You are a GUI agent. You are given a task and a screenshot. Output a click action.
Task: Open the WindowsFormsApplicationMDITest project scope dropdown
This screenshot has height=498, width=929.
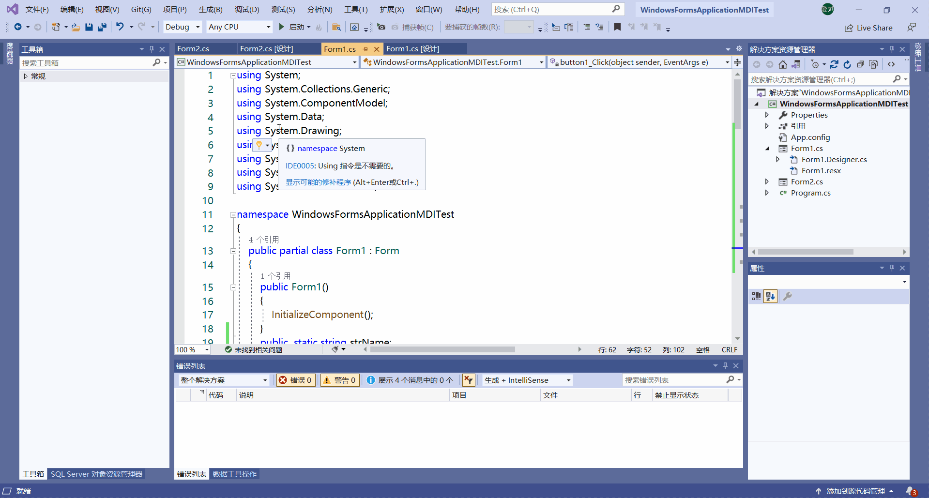267,62
